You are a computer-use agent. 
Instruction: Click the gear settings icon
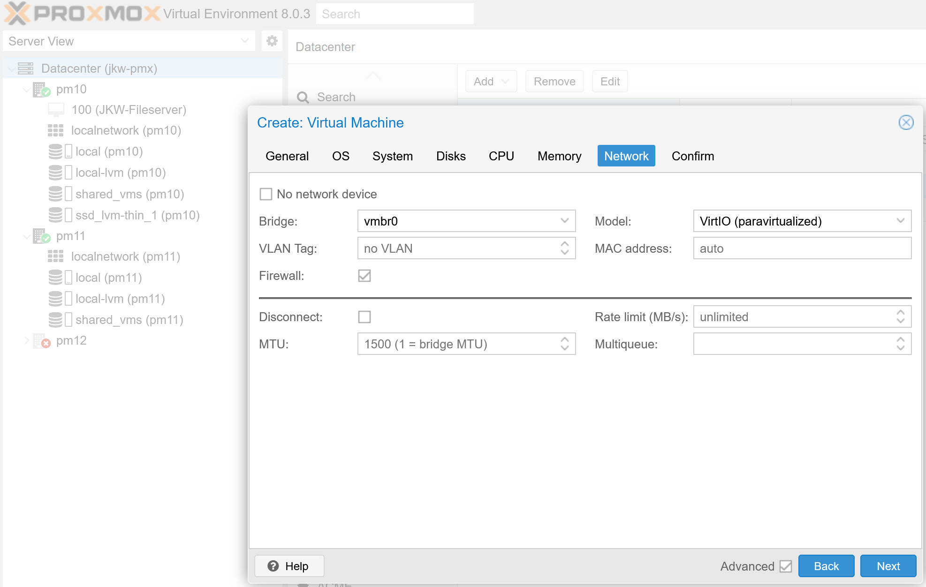coord(272,41)
